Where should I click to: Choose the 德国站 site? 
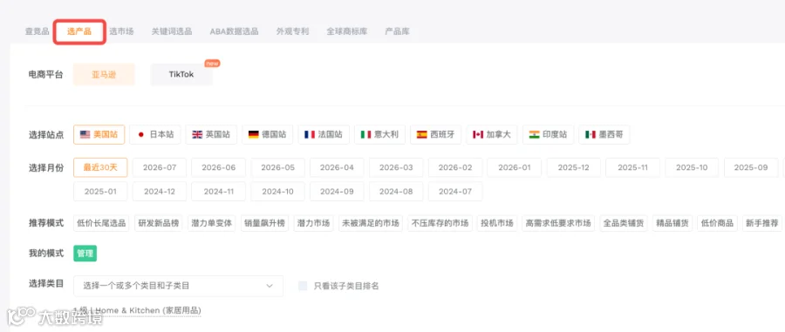[x=268, y=134]
